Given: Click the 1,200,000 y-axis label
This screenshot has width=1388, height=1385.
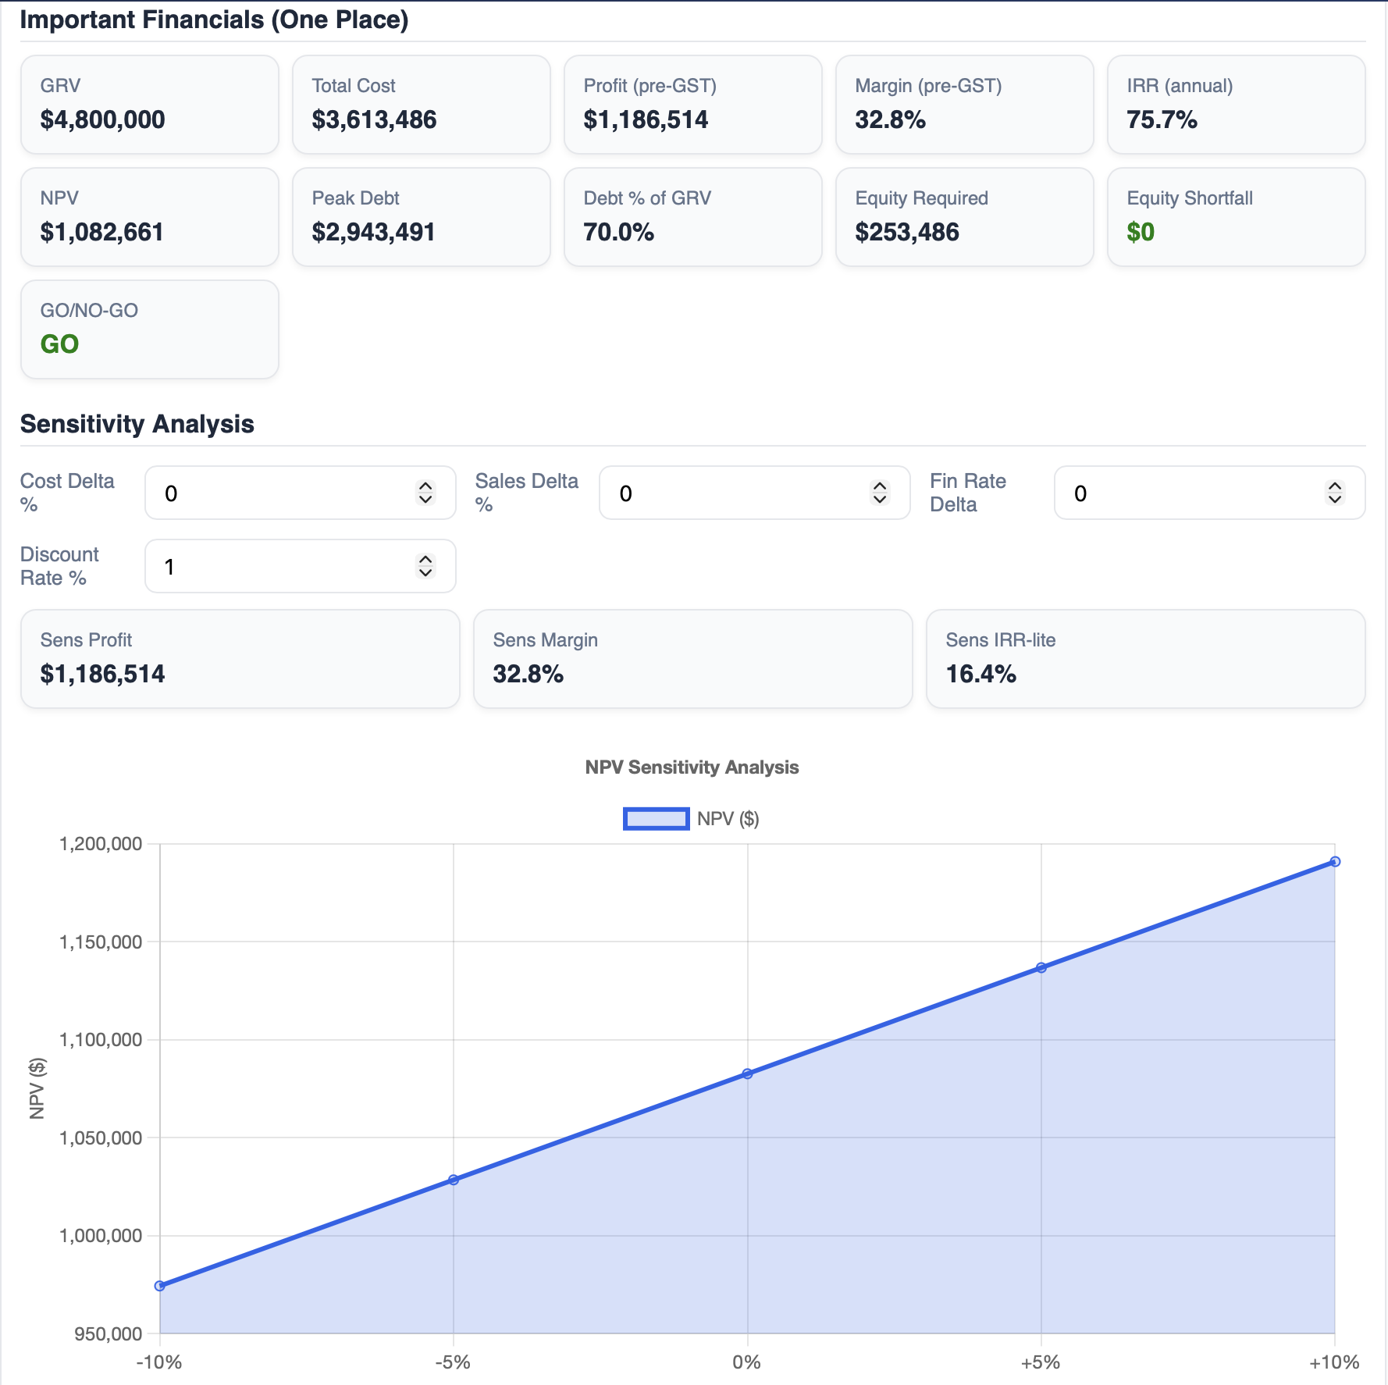Looking at the screenshot, I should (101, 844).
